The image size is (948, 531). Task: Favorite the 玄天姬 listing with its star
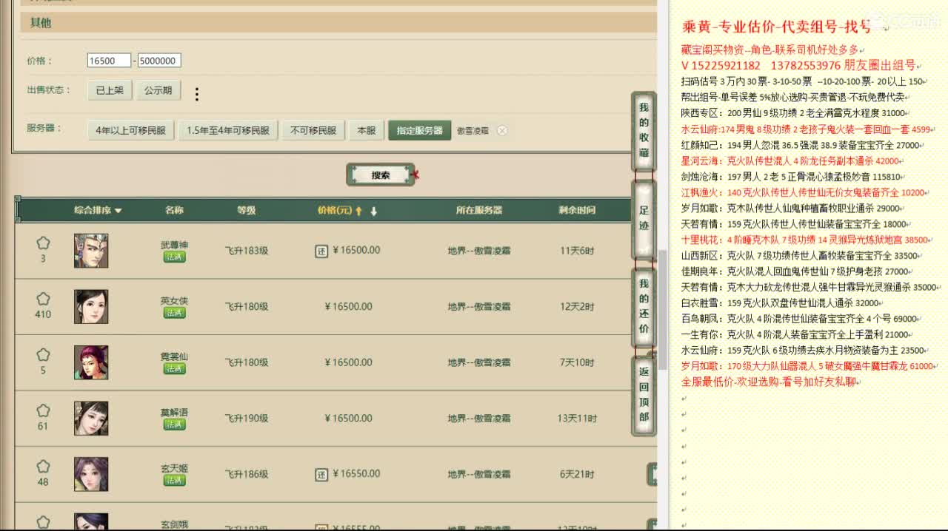43,467
